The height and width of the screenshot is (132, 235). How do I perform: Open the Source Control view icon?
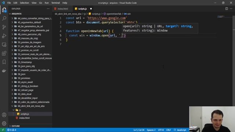pos(4,27)
